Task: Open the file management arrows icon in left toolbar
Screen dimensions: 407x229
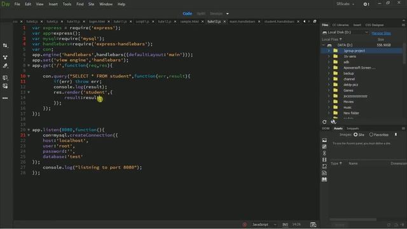Action: (5, 45)
